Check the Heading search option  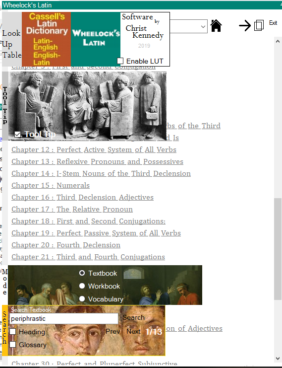click(x=13, y=332)
